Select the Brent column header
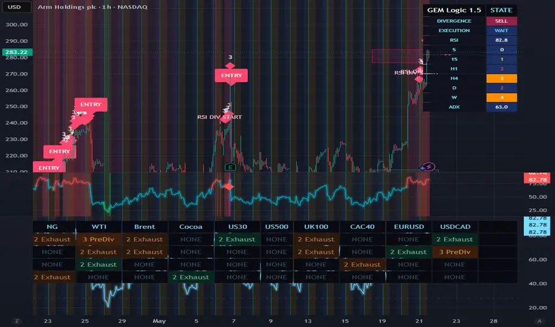555x327 pixels. pos(145,227)
